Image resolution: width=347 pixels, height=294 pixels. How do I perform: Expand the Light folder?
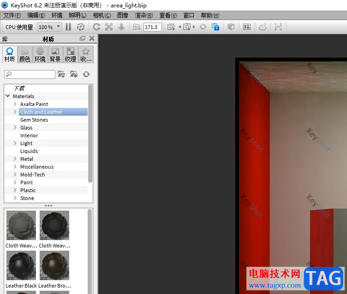pos(15,143)
